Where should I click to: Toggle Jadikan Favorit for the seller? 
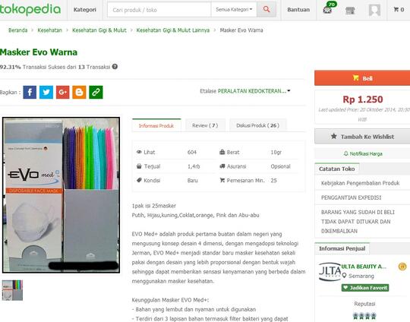[365, 288]
